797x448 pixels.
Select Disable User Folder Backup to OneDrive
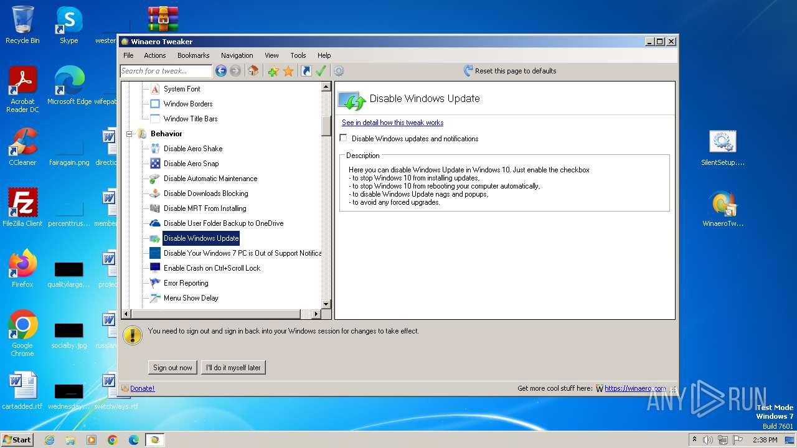click(224, 223)
